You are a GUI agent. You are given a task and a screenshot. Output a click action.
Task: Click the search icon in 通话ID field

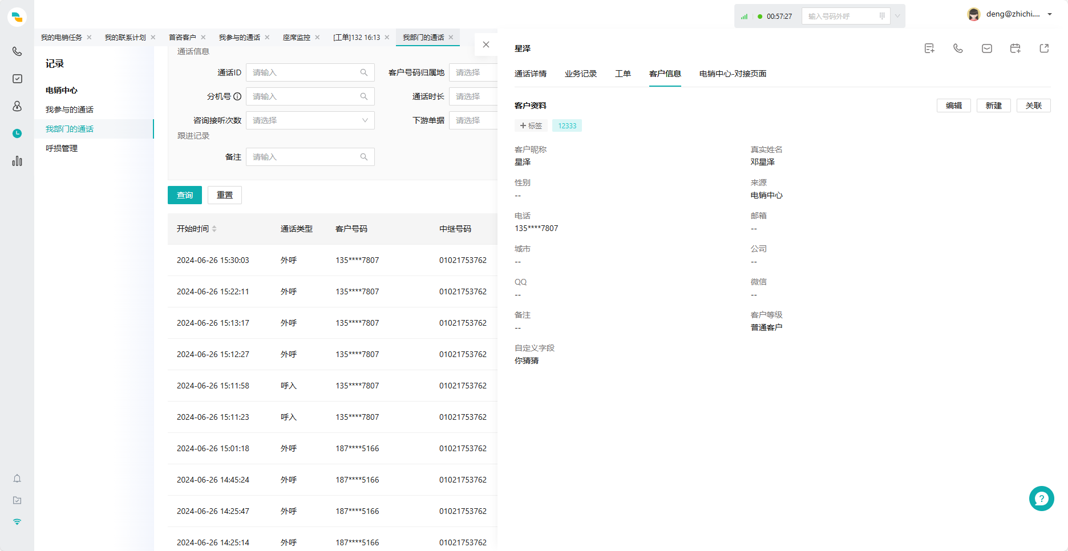pos(364,72)
